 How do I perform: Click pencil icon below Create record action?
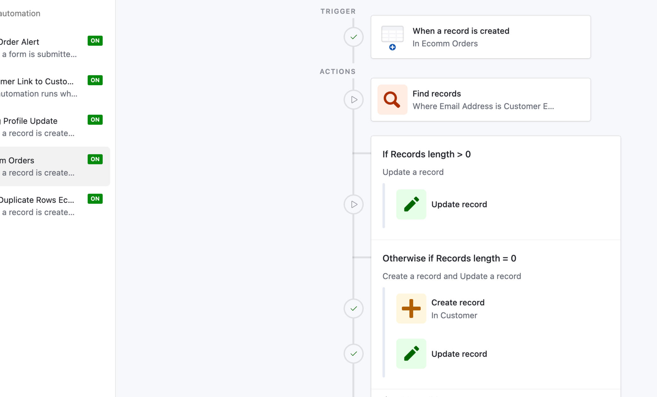(x=411, y=354)
